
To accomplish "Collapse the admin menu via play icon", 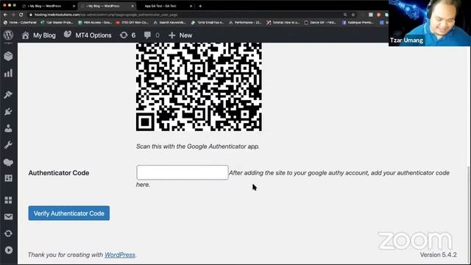I will click(8, 250).
